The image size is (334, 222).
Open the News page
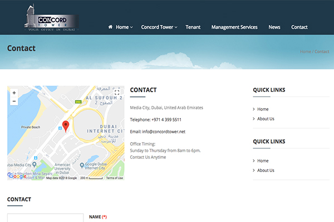[274, 27]
